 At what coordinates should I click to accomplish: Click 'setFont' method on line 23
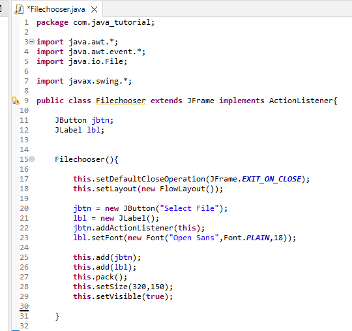coord(107,238)
